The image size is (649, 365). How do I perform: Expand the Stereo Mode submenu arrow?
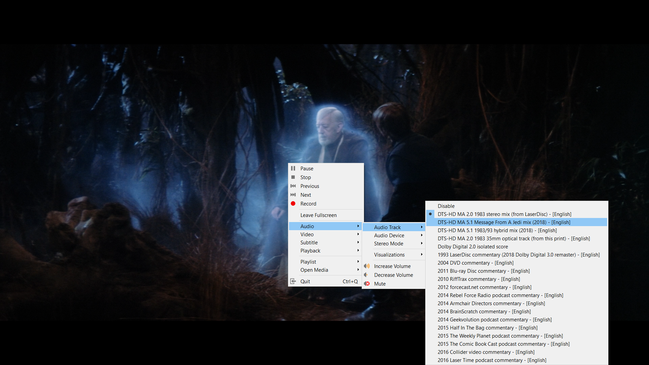[x=422, y=243]
